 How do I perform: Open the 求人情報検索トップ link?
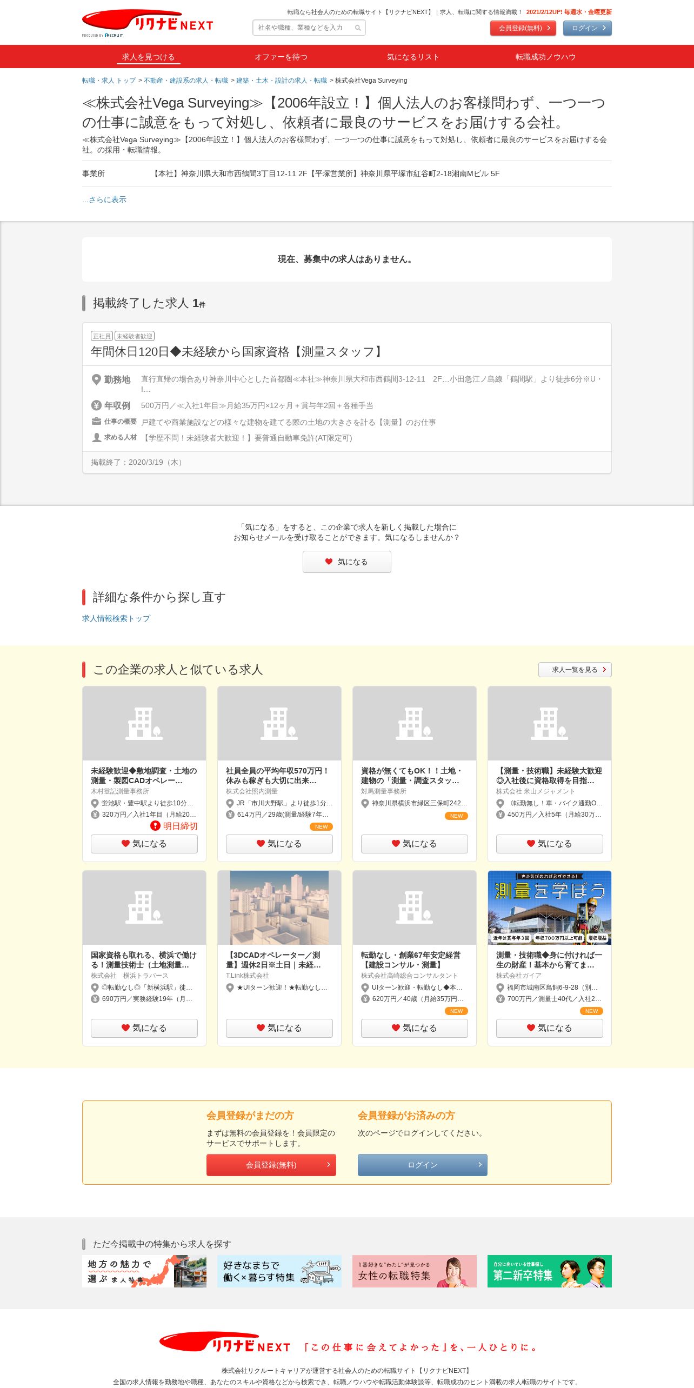point(116,618)
